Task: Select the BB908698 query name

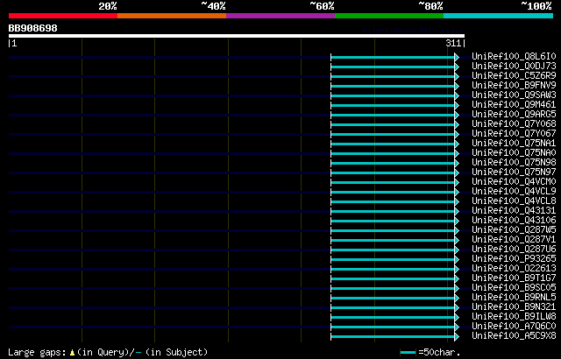Action: (x=33, y=28)
